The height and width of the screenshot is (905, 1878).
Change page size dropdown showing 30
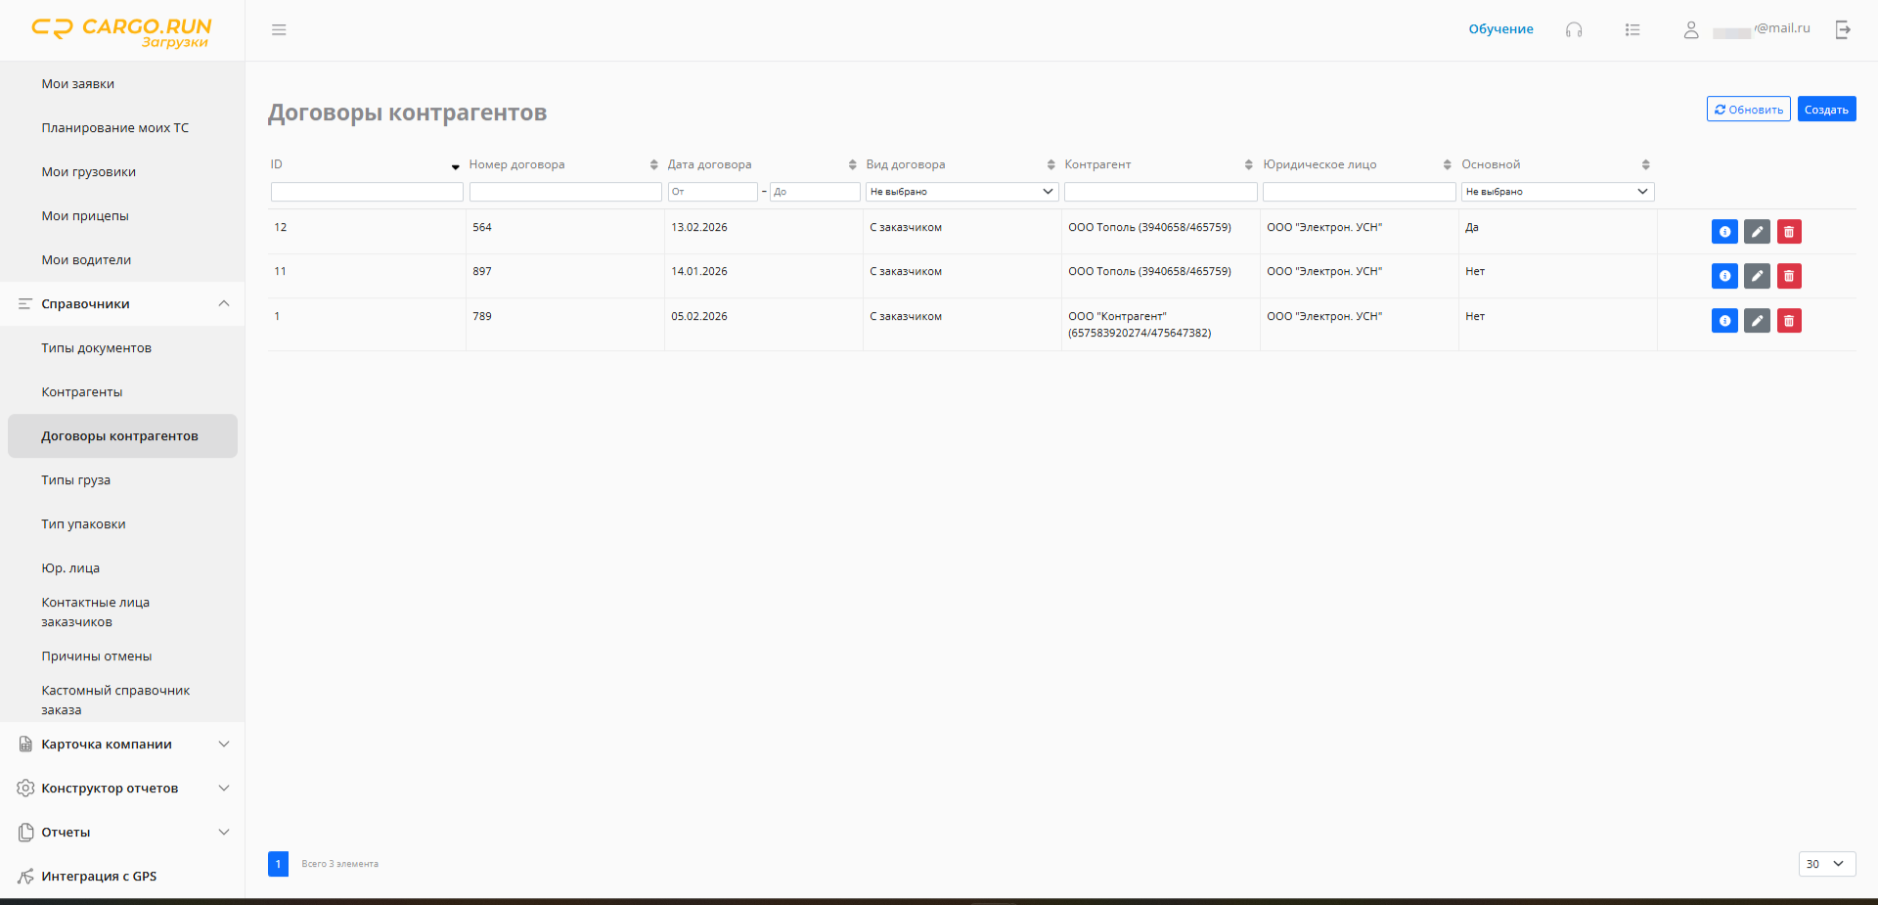click(1826, 864)
